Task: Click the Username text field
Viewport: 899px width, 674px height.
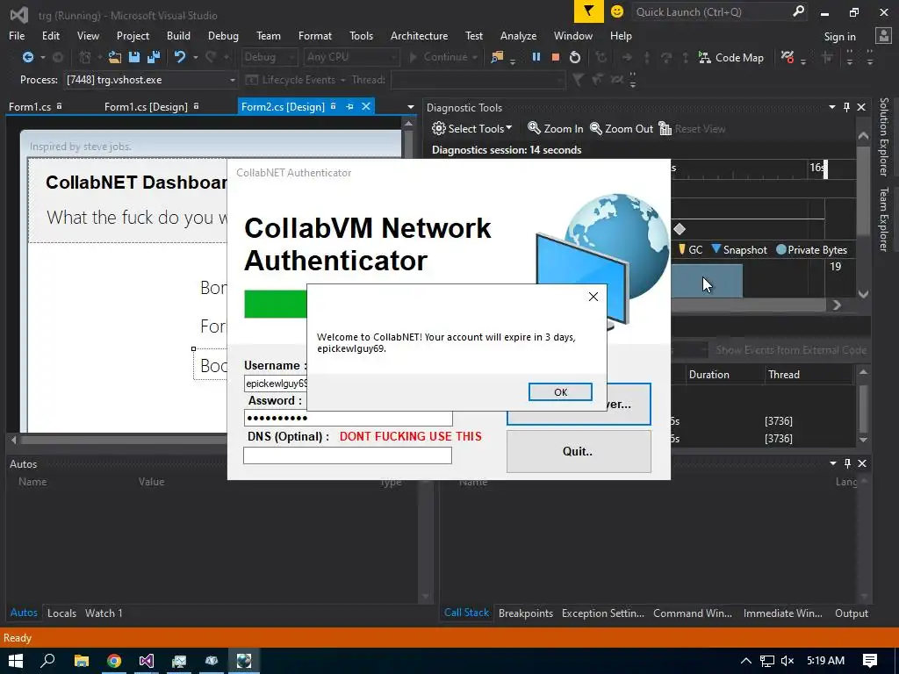Action: coord(276,384)
